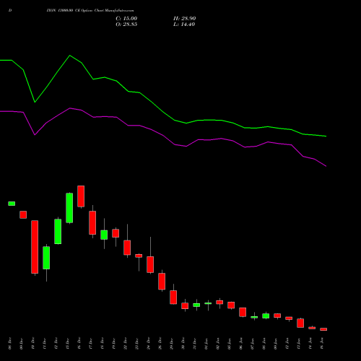Click the 01 Jan date label

click(206, 344)
